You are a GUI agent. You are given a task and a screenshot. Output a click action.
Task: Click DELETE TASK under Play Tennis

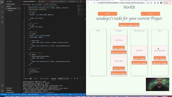[119, 53]
